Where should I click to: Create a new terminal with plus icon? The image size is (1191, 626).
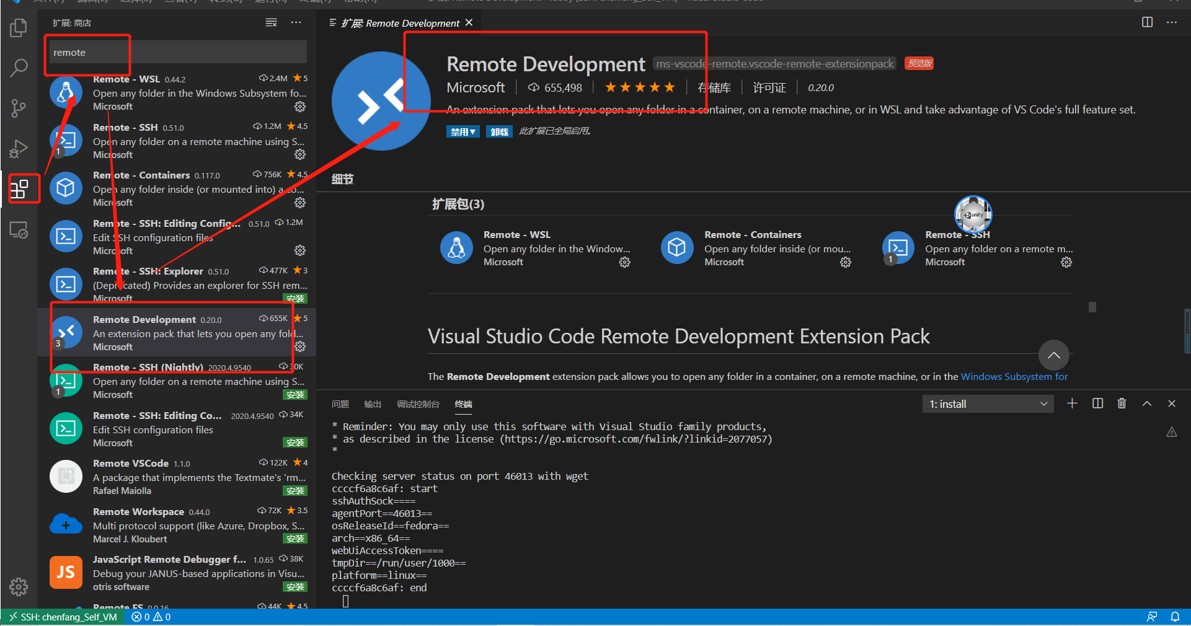tap(1072, 403)
